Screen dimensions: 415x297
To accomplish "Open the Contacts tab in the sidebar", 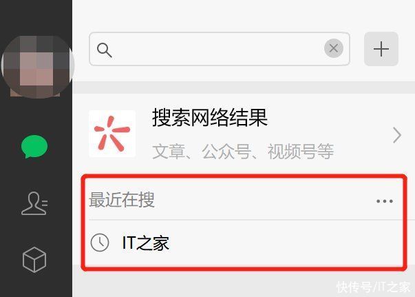I will 34,203.
